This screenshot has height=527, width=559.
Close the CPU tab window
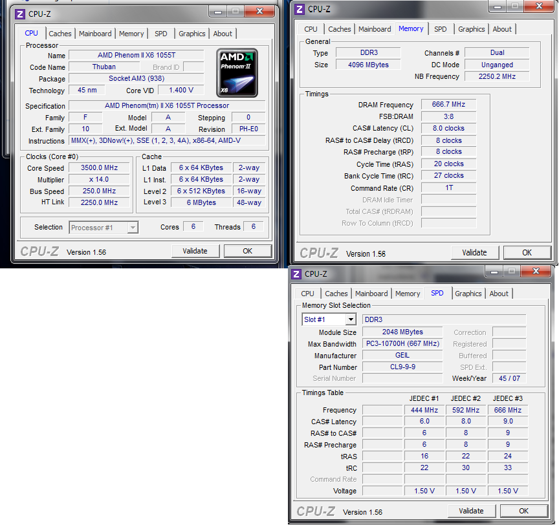259,12
